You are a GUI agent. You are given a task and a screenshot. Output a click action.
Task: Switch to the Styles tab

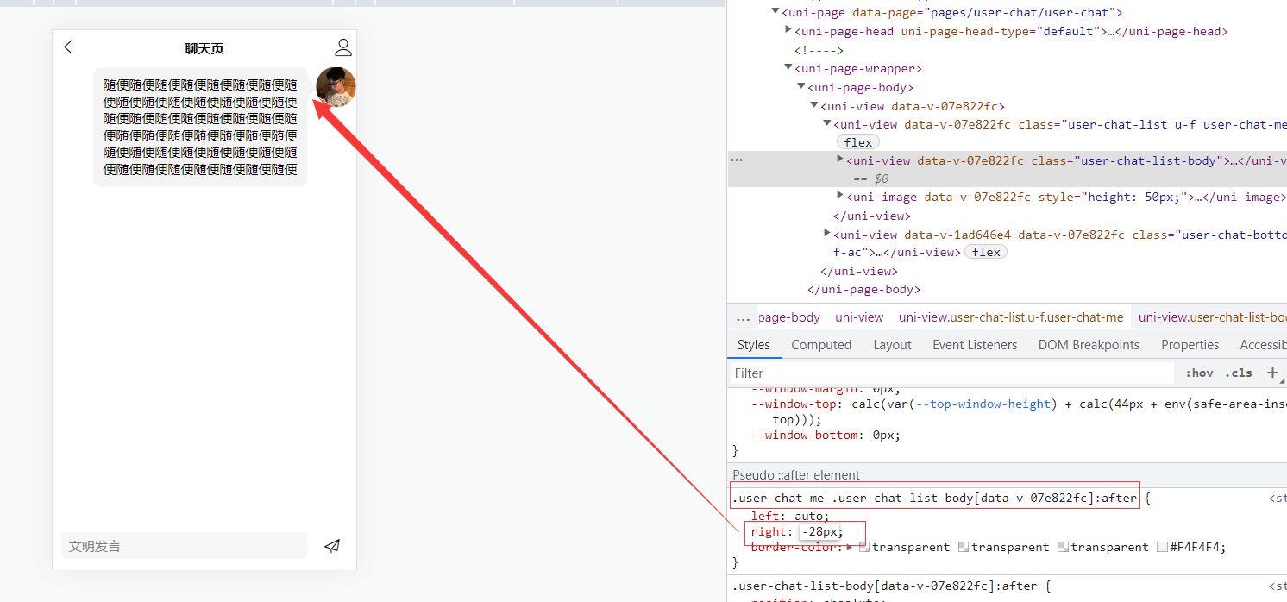[x=754, y=345]
